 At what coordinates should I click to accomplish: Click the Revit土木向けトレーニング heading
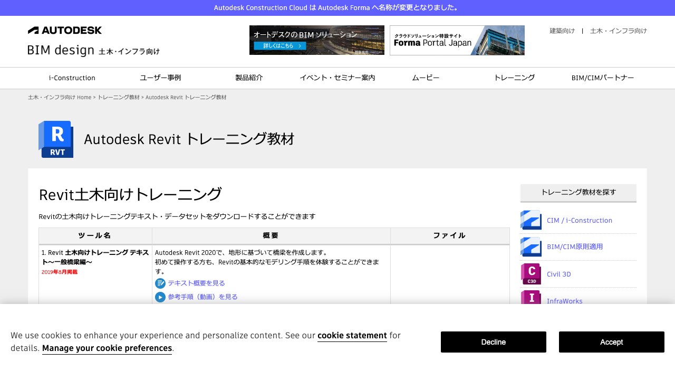[130, 194]
